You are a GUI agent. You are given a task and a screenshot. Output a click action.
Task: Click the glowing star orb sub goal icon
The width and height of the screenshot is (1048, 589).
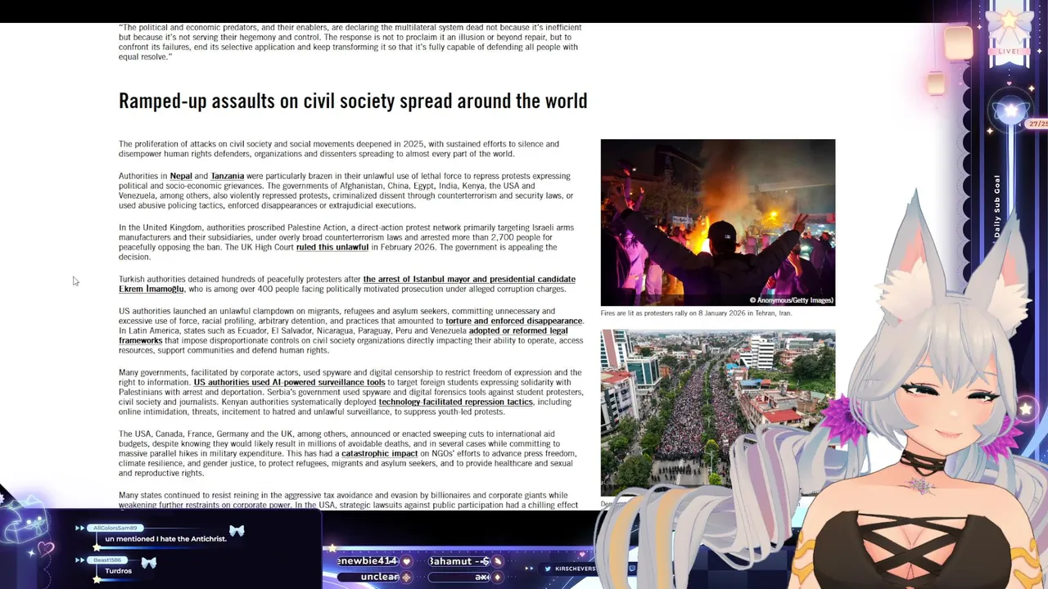(x=1012, y=110)
